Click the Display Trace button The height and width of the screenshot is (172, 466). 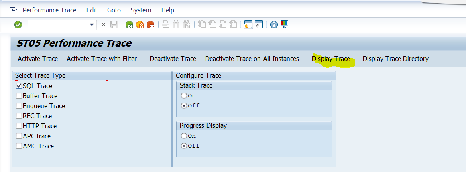click(x=331, y=59)
